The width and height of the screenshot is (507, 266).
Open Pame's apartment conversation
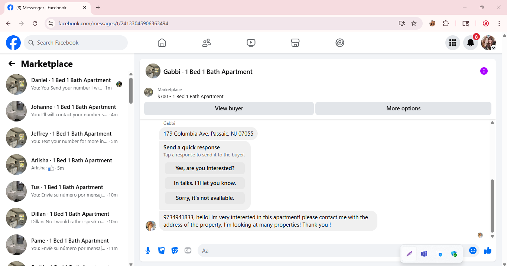coord(65,244)
